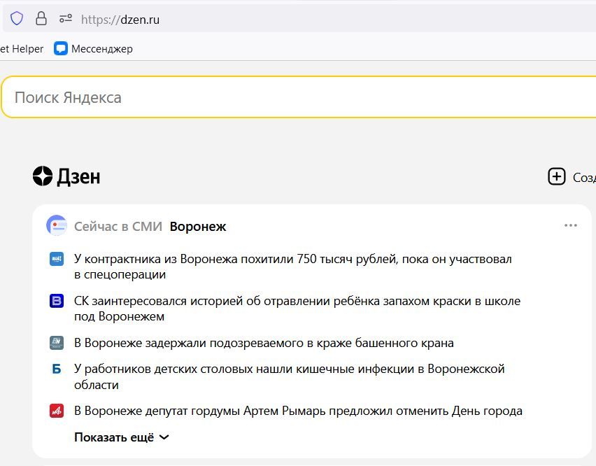Click the plus icon to create content
596x466 pixels.
tap(556, 176)
